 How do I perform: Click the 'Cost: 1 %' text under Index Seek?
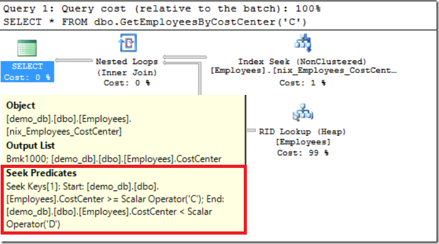[x=302, y=83]
